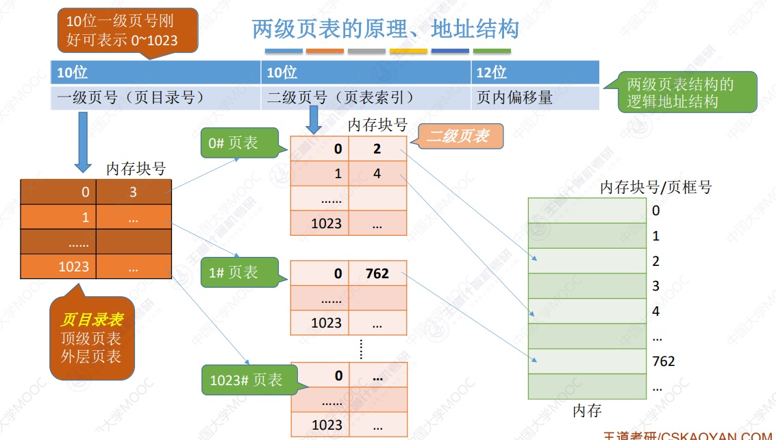Click the memory block numbered 4
776x440 pixels.
(x=587, y=311)
